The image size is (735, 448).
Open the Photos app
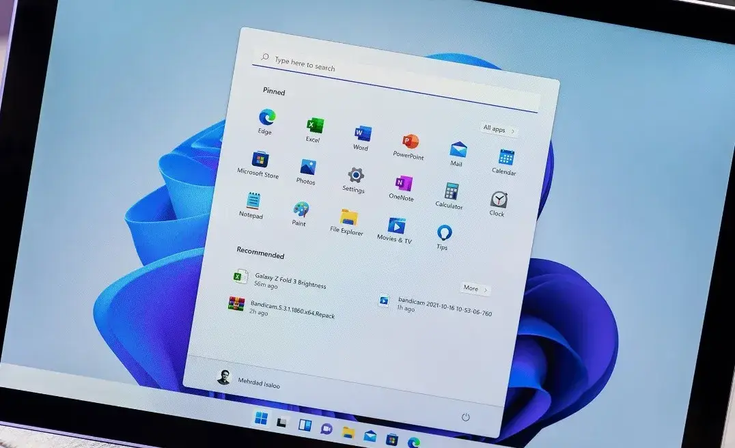click(307, 168)
